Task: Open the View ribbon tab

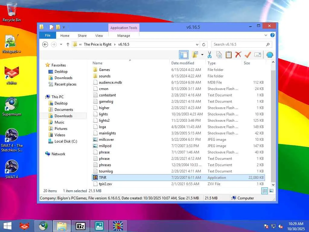Action: (99, 36)
